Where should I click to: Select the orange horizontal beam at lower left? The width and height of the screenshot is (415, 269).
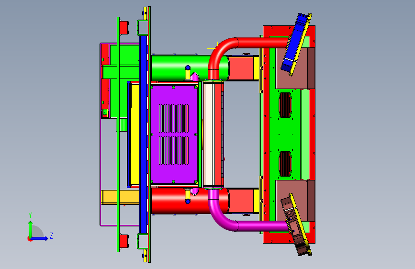[x=121, y=197]
